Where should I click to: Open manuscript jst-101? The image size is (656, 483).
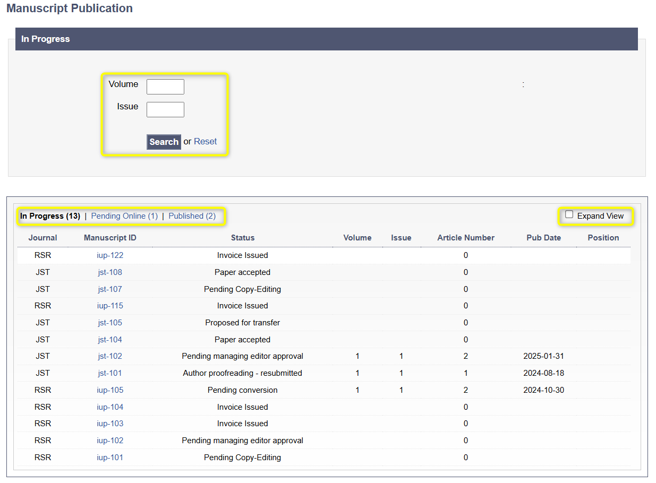coord(110,373)
